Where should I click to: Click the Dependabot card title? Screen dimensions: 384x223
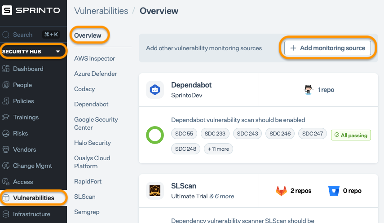tap(191, 85)
